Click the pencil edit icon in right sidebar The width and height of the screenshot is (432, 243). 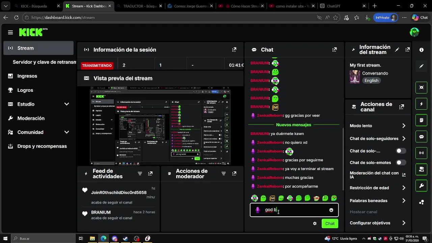tap(422, 66)
